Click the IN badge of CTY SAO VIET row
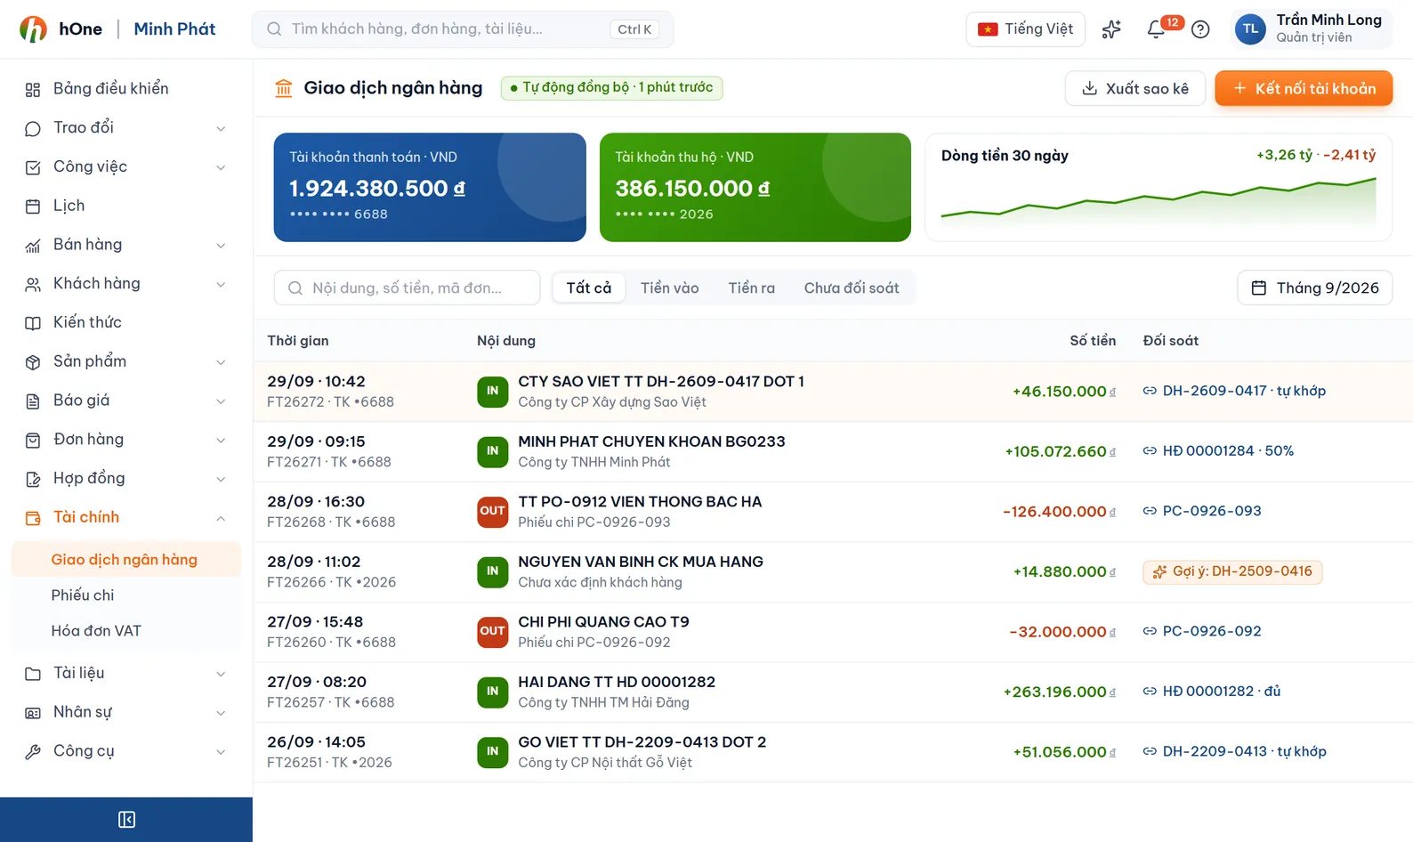 (x=493, y=391)
